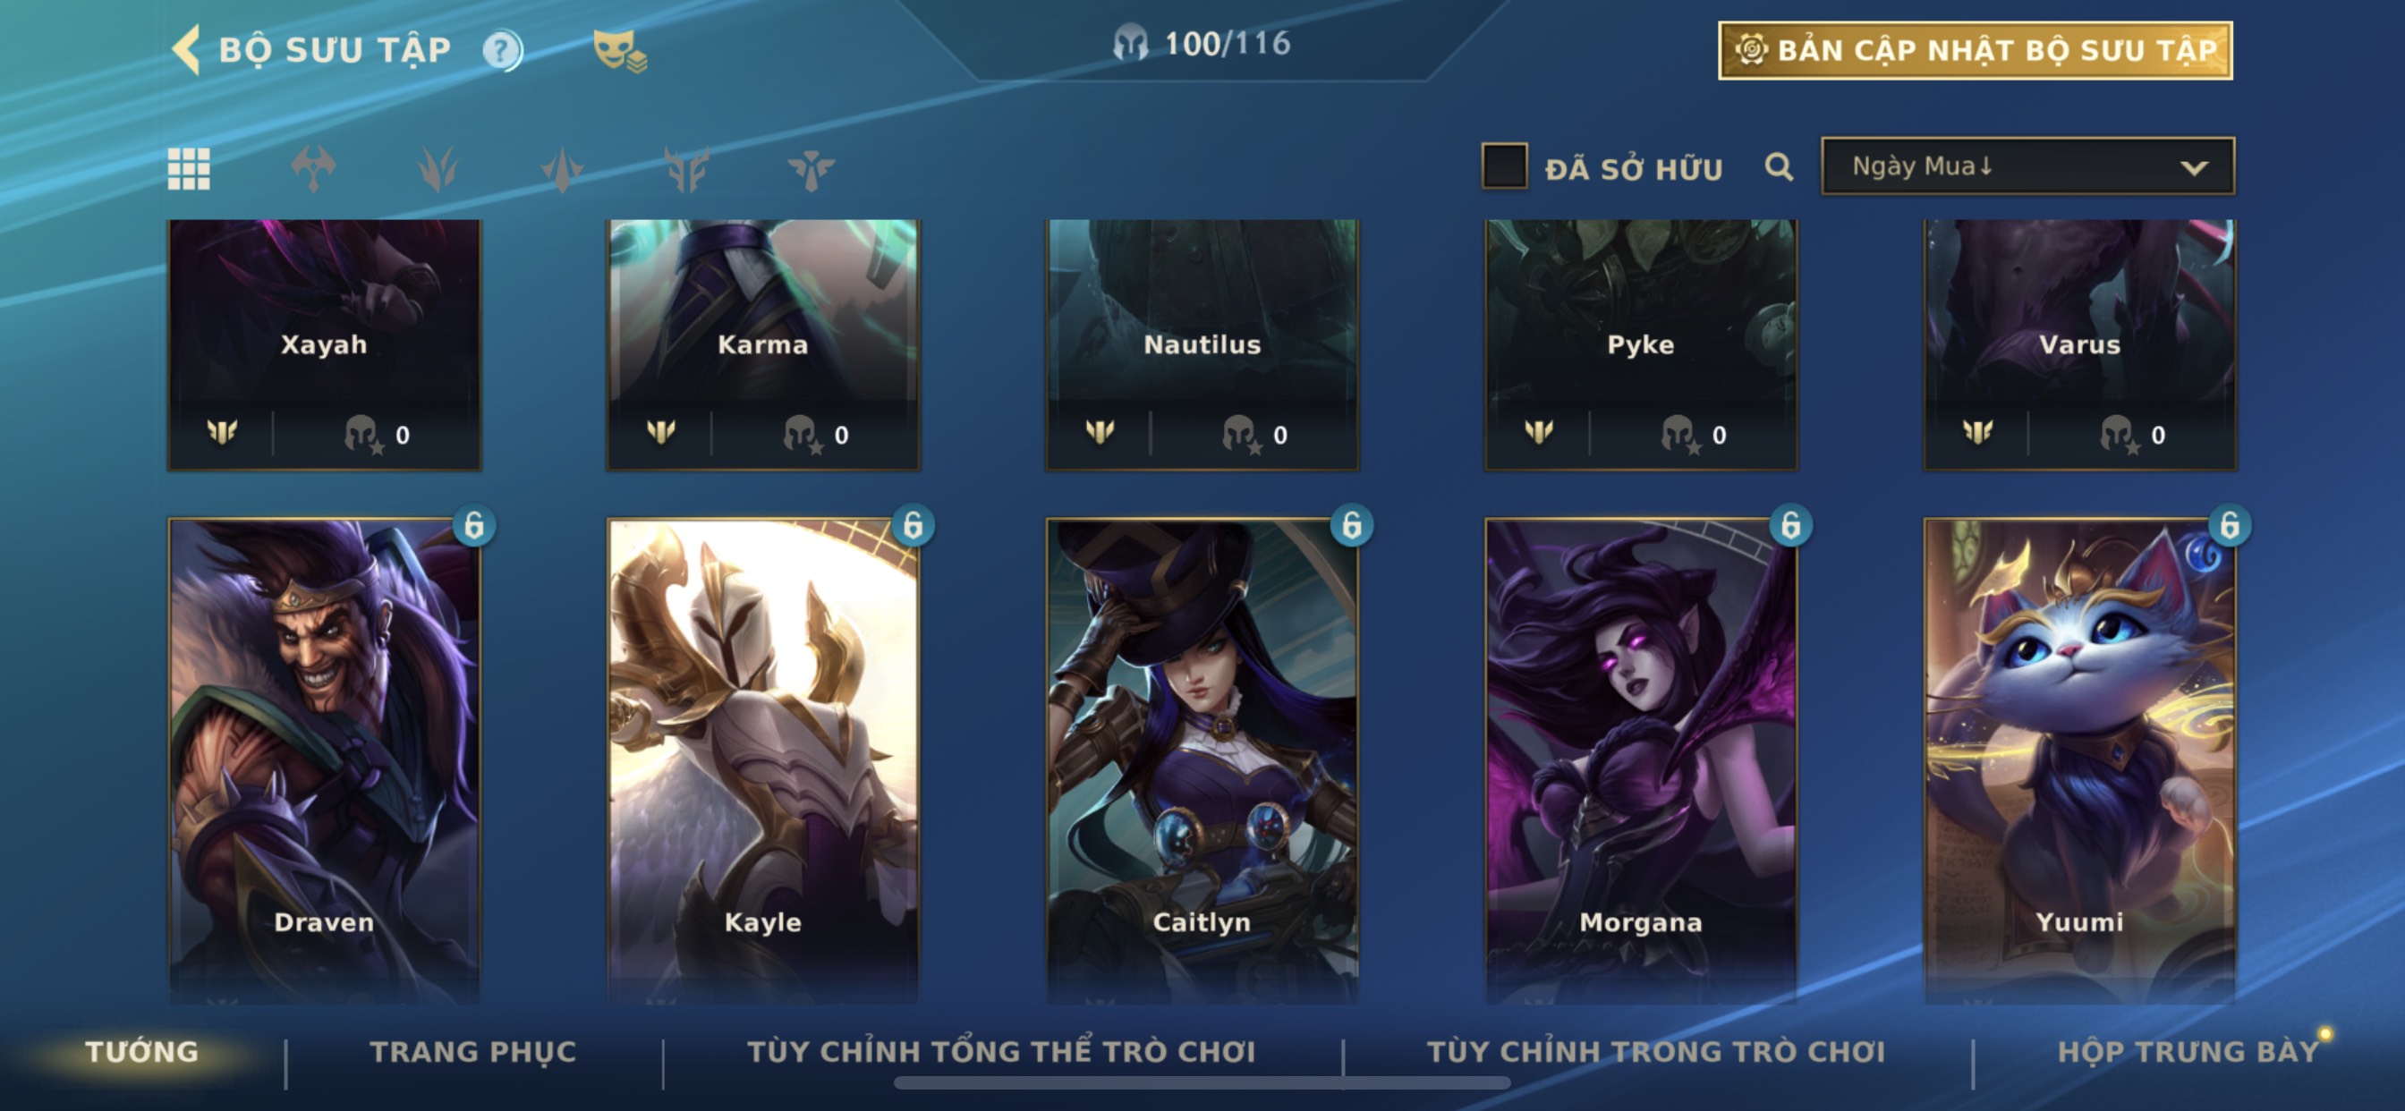Click Bản Cập Nhật Bộ Sưu Tập button
The height and width of the screenshot is (1111, 2405).
click(1976, 50)
